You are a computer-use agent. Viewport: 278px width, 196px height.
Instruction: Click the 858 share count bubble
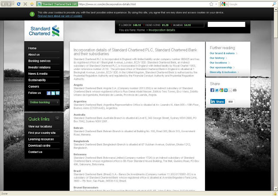(x=231, y=102)
